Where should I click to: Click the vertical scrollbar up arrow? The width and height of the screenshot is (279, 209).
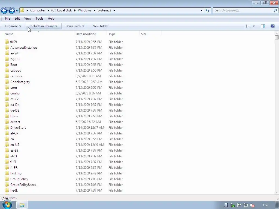pos(277,33)
